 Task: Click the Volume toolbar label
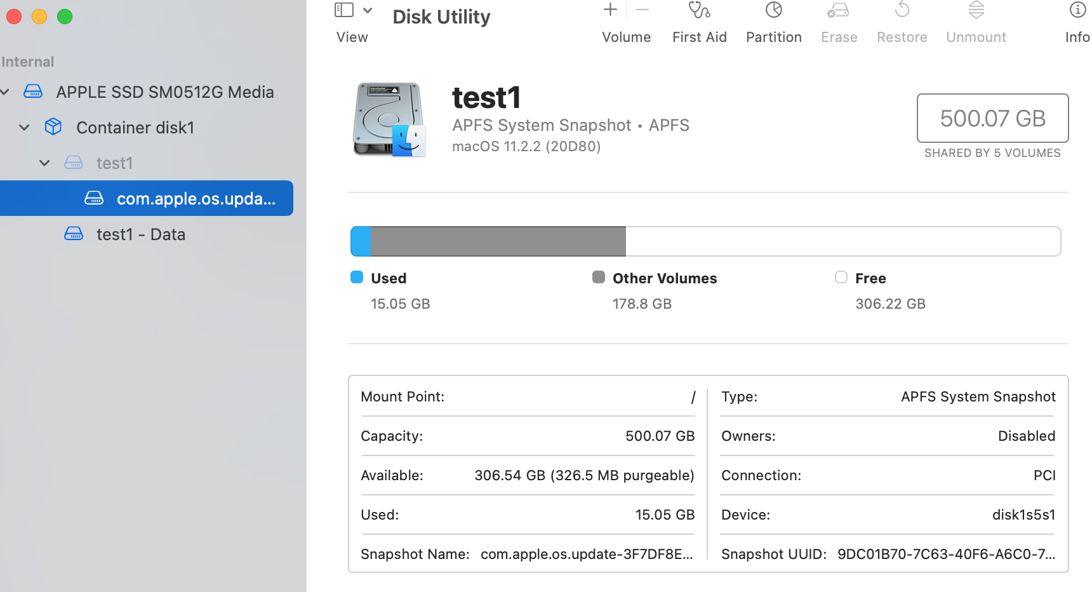627,37
